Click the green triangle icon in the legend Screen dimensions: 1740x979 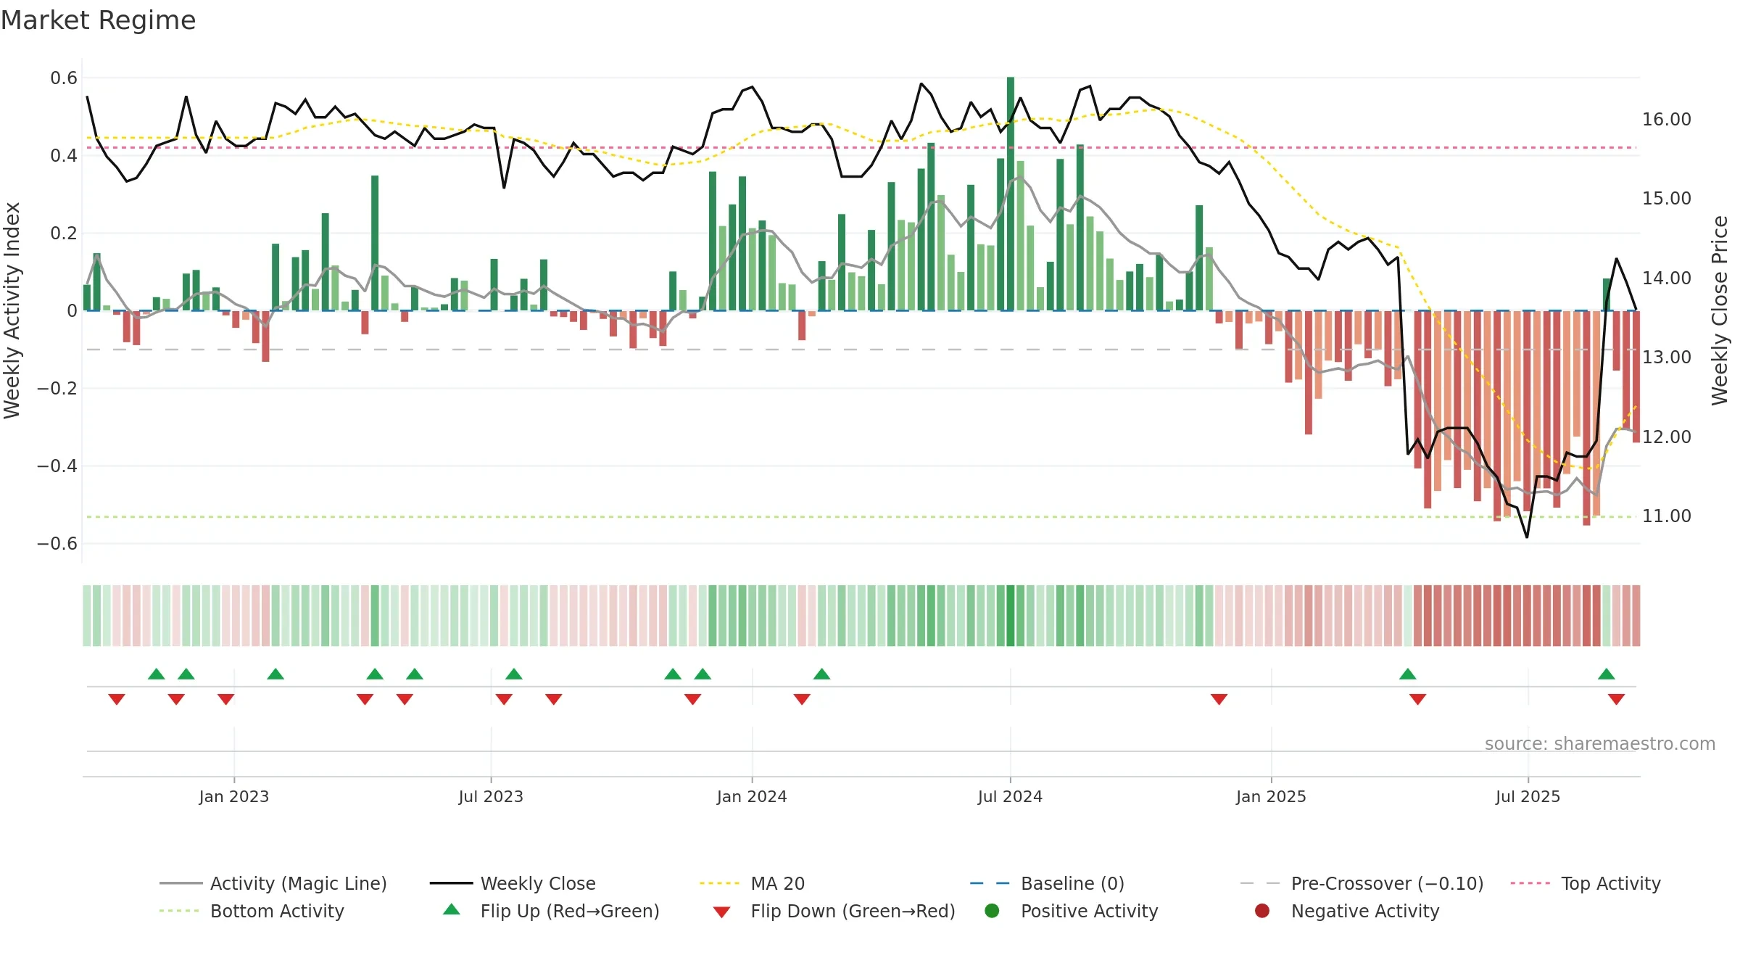[452, 909]
